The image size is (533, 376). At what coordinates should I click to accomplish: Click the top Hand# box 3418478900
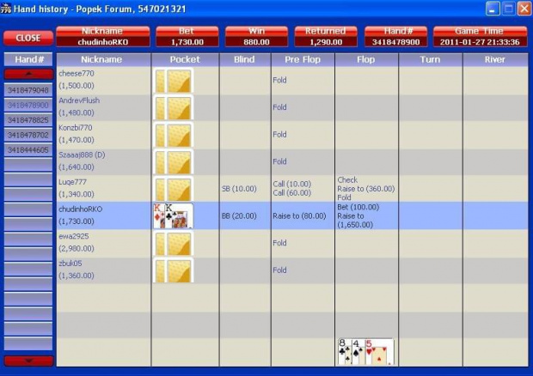[396, 37]
